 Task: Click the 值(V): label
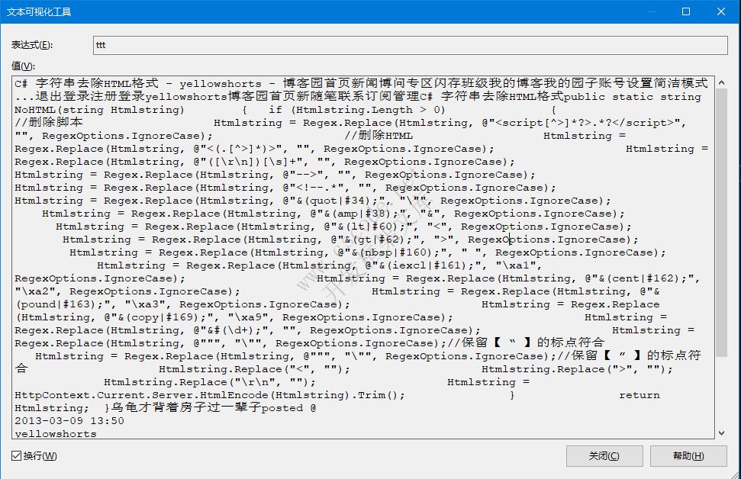23,66
